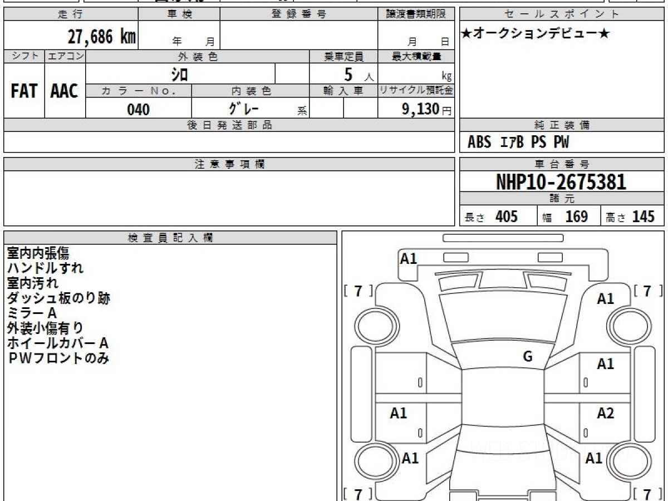Click the 車検 header cell
This screenshot has height=501, width=668.
(x=179, y=14)
